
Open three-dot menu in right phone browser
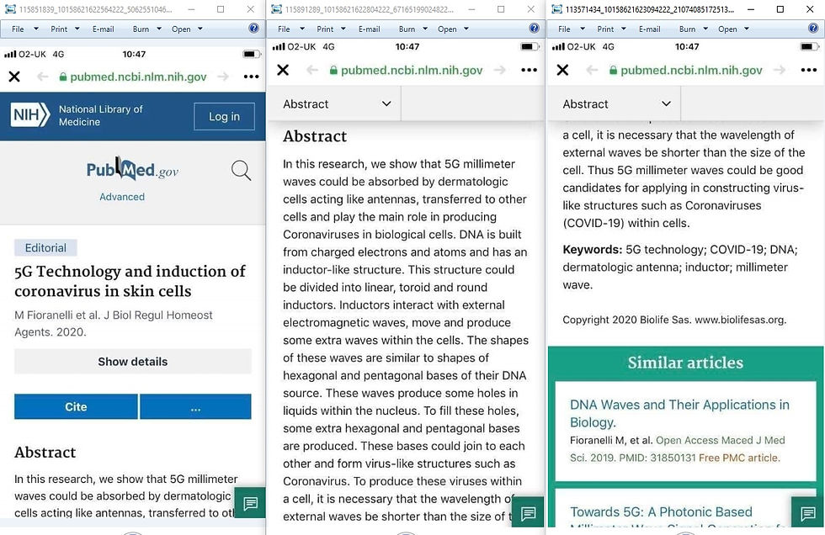pos(809,70)
